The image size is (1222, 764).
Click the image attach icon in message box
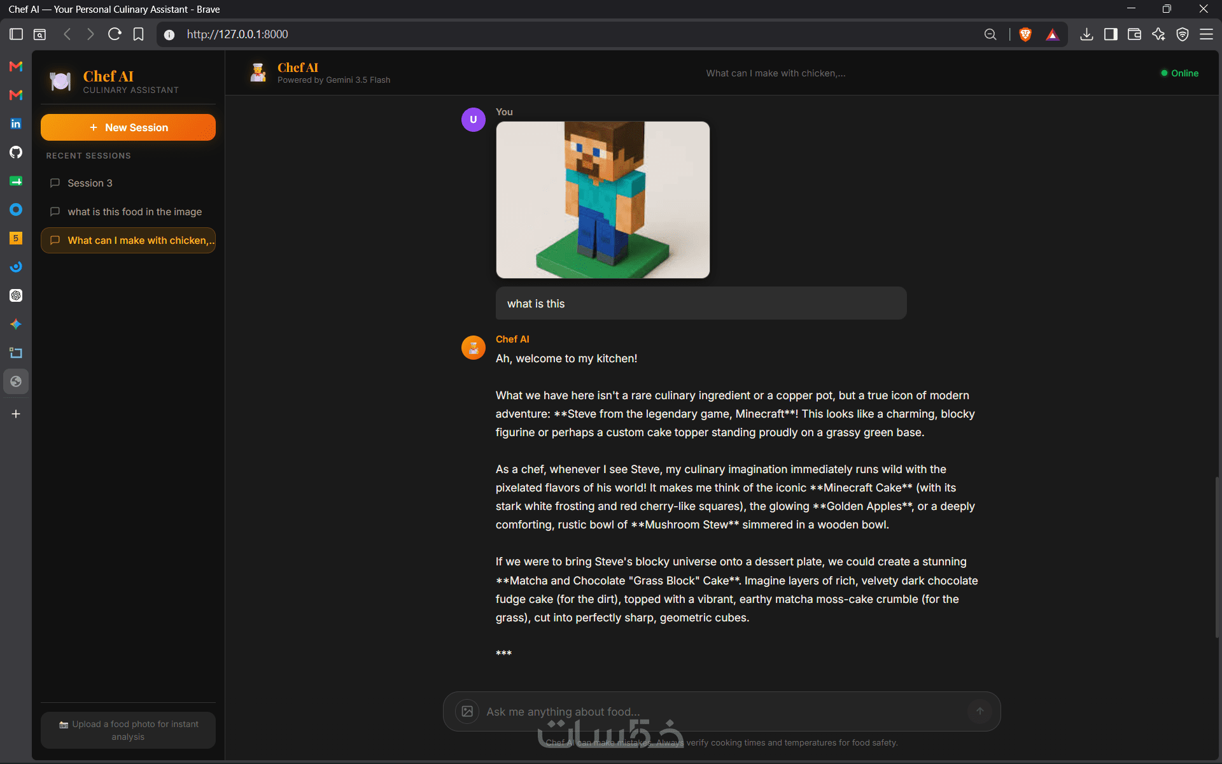467,711
